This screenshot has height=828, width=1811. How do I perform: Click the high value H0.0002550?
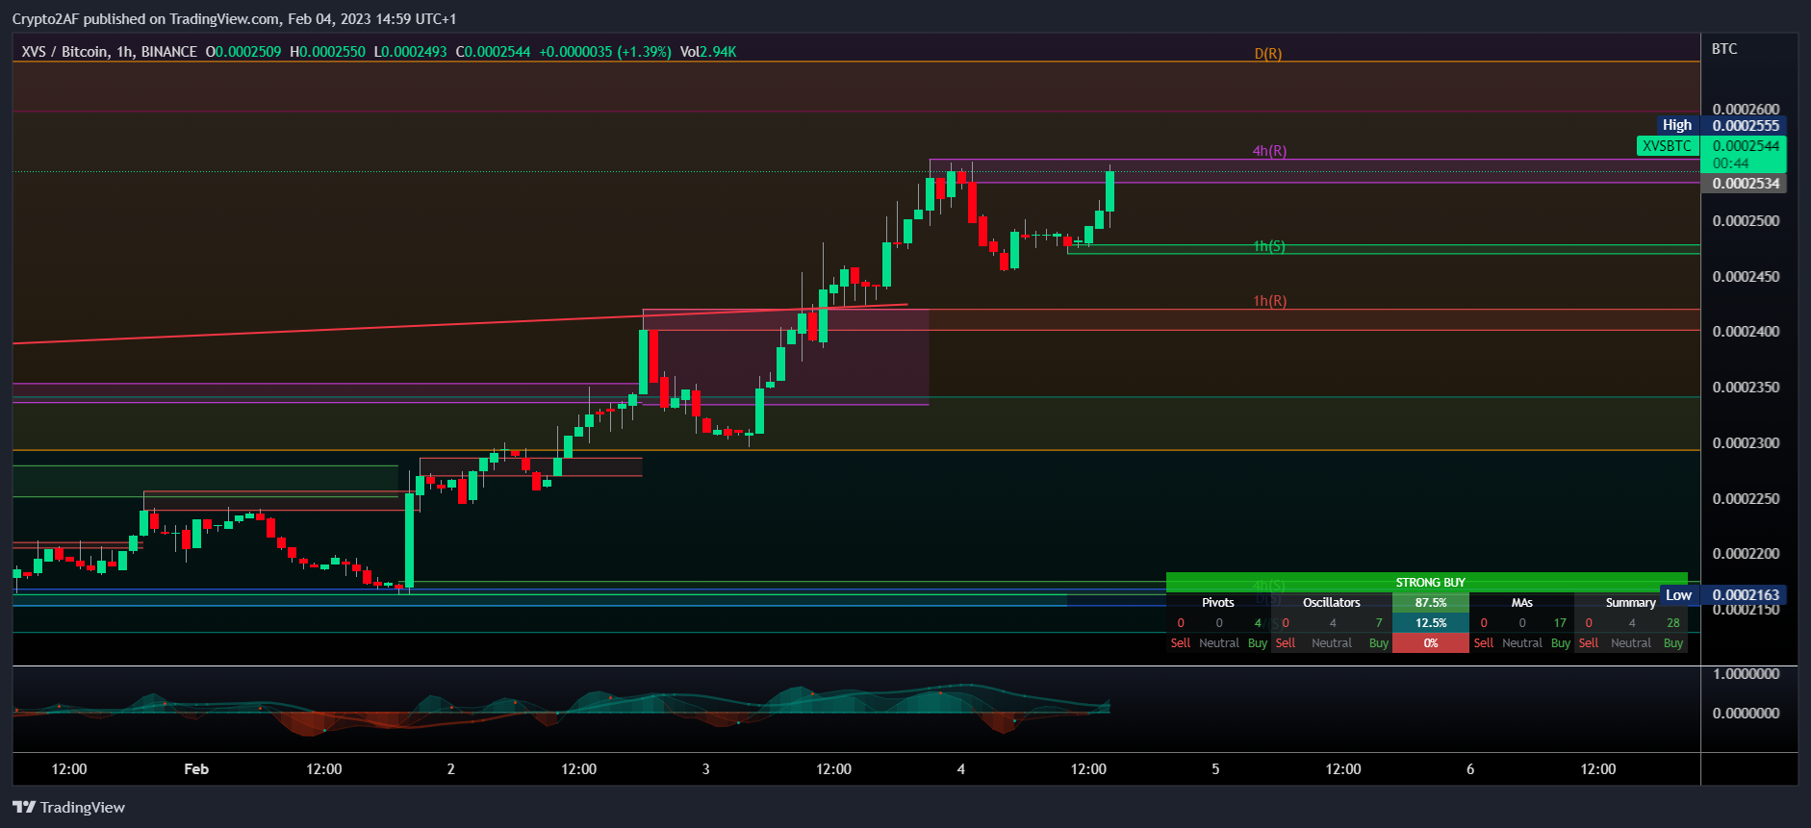(328, 52)
